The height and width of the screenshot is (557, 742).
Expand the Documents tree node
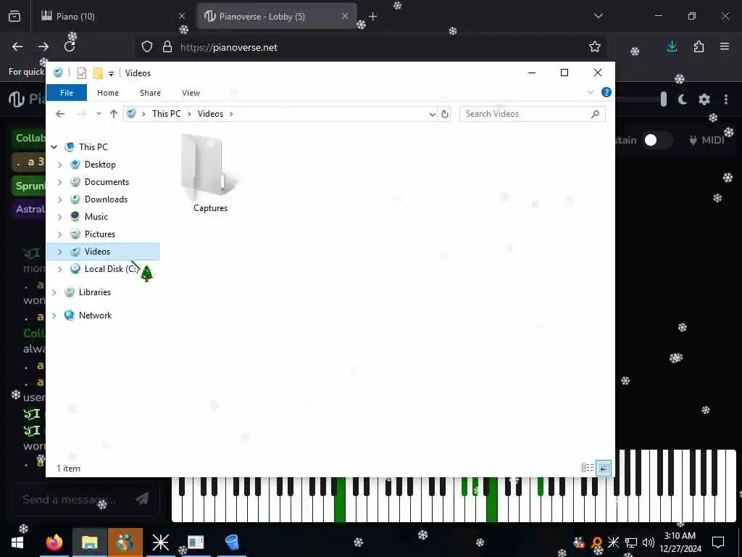pos(59,182)
